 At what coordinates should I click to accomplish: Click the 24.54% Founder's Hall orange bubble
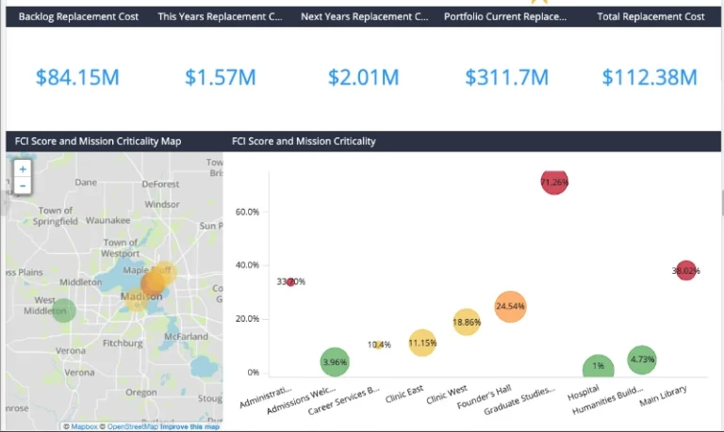point(510,306)
